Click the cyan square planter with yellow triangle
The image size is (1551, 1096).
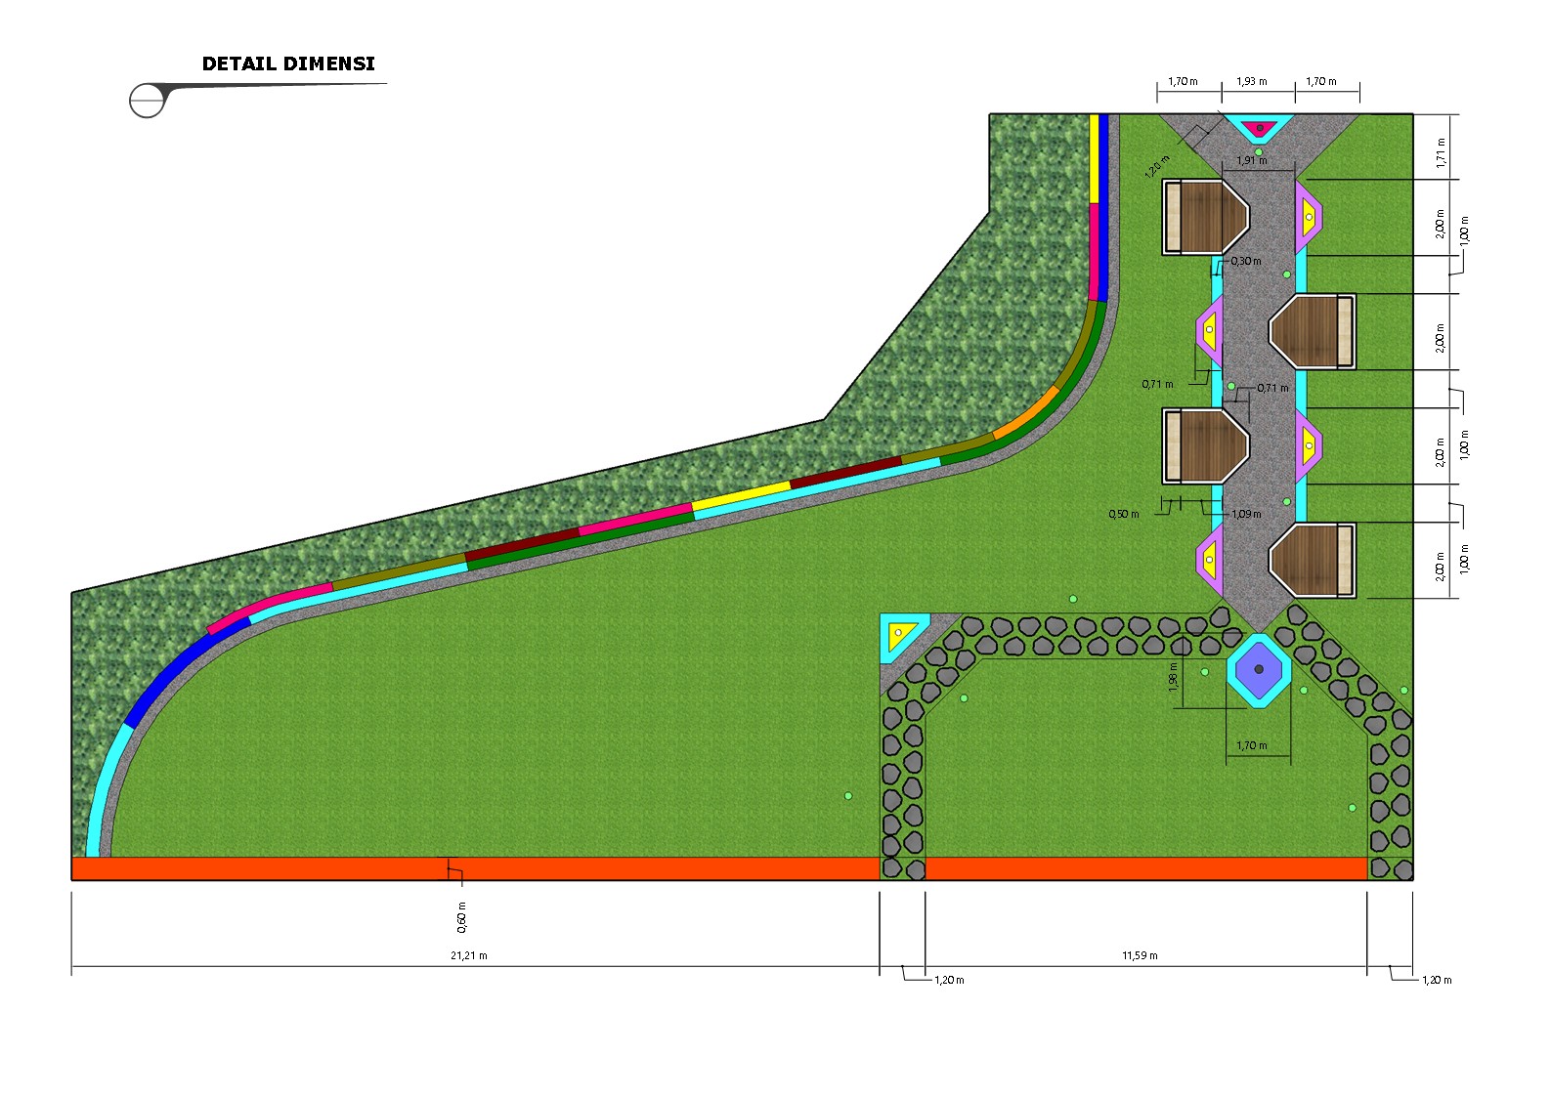[899, 635]
